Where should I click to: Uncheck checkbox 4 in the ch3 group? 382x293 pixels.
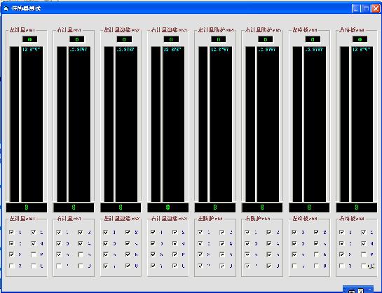[175, 243]
